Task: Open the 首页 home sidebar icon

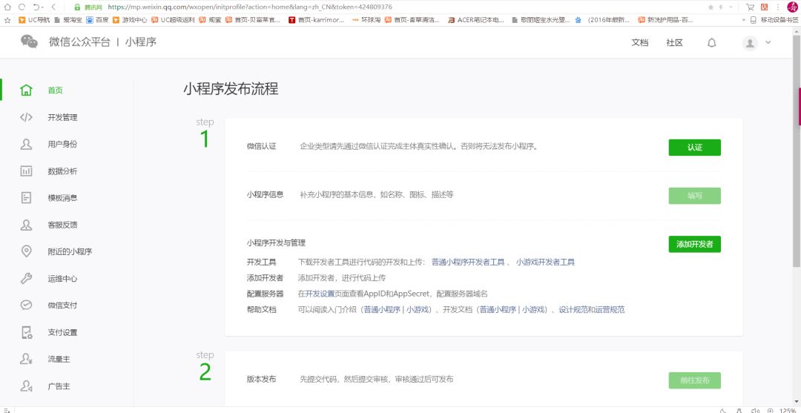Action: click(x=26, y=90)
